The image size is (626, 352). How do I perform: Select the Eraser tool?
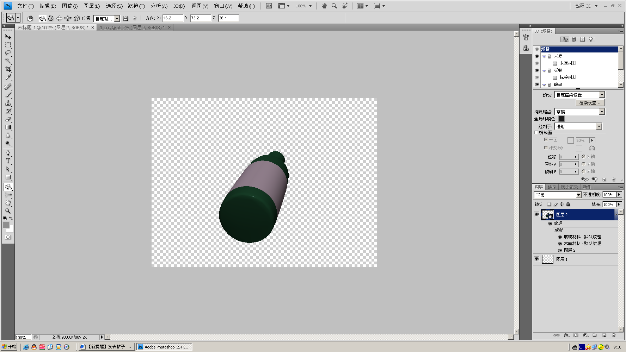[x=8, y=119]
